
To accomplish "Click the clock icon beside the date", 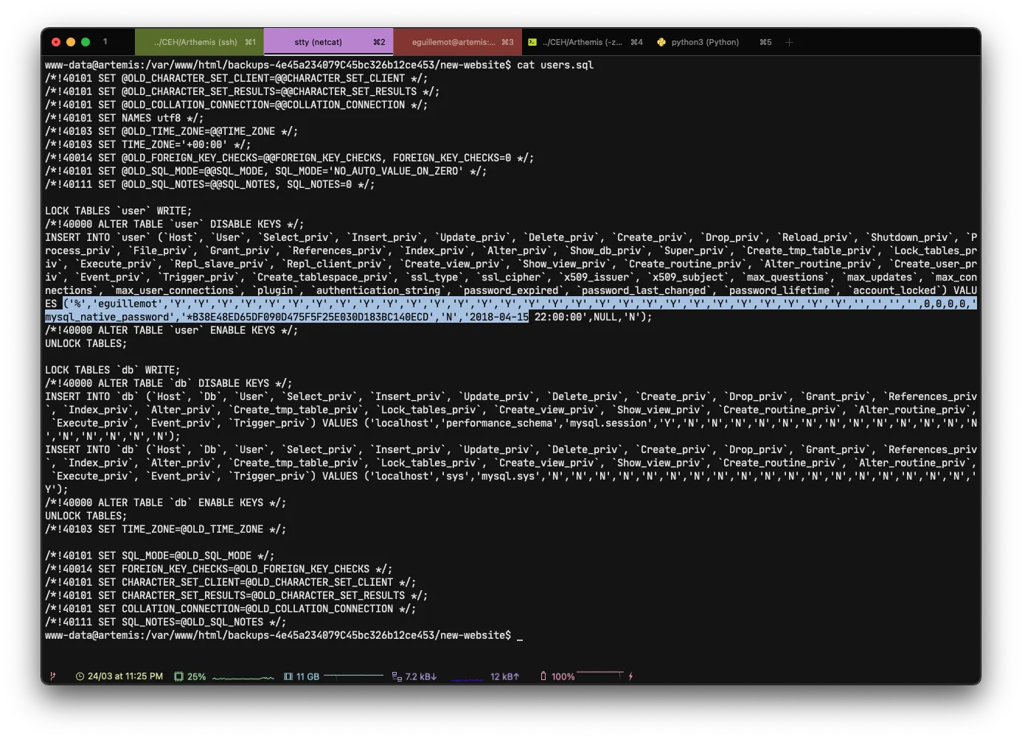I will click(x=80, y=676).
